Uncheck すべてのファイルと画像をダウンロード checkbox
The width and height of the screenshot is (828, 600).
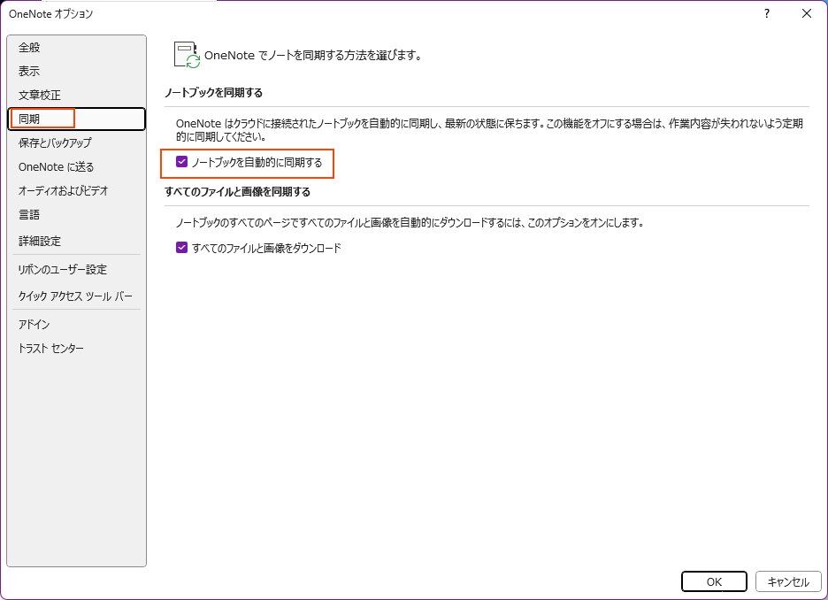[181, 247]
